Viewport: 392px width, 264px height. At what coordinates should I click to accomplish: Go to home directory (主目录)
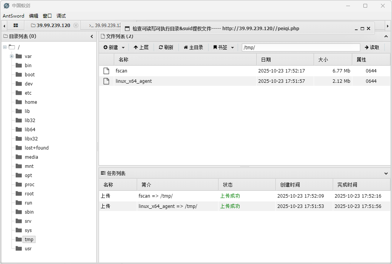[x=193, y=47]
